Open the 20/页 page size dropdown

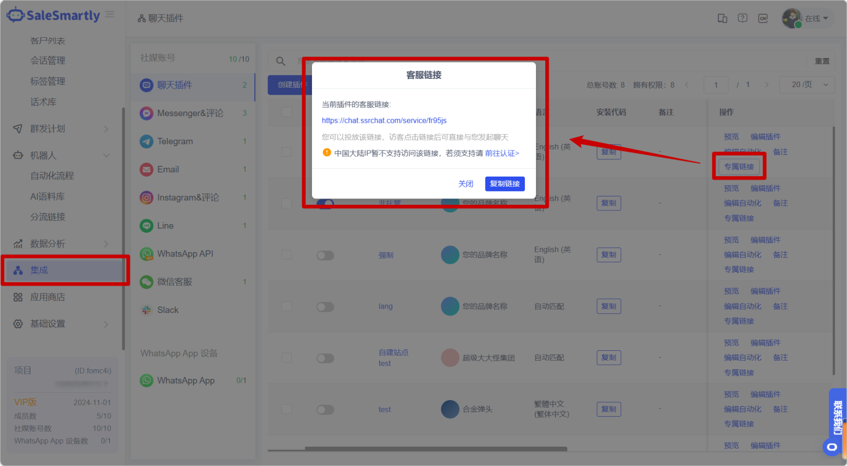click(x=806, y=85)
